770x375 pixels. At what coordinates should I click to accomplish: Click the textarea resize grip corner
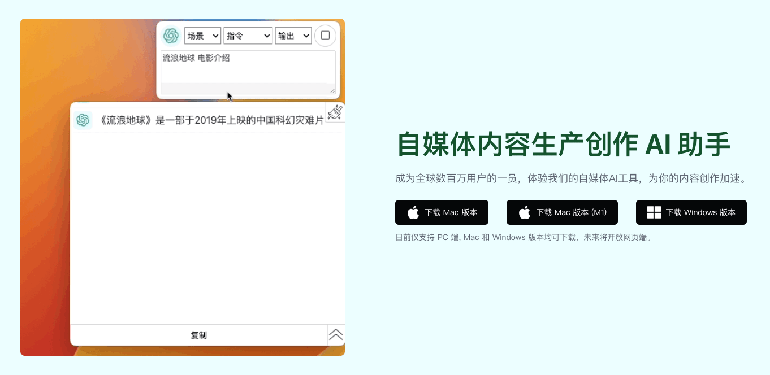332,90
